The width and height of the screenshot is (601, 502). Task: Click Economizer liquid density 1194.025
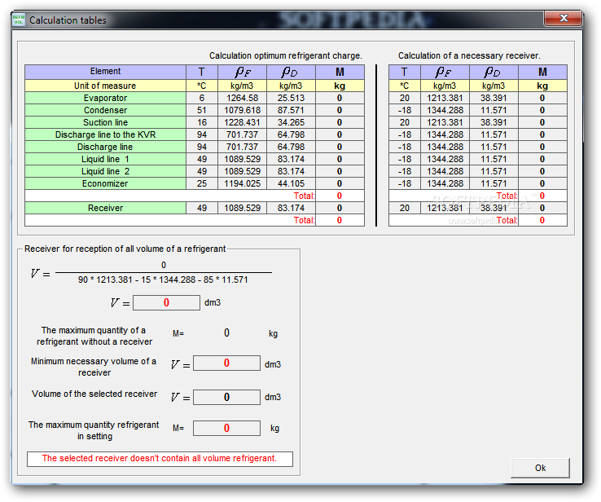pos(242,183)
